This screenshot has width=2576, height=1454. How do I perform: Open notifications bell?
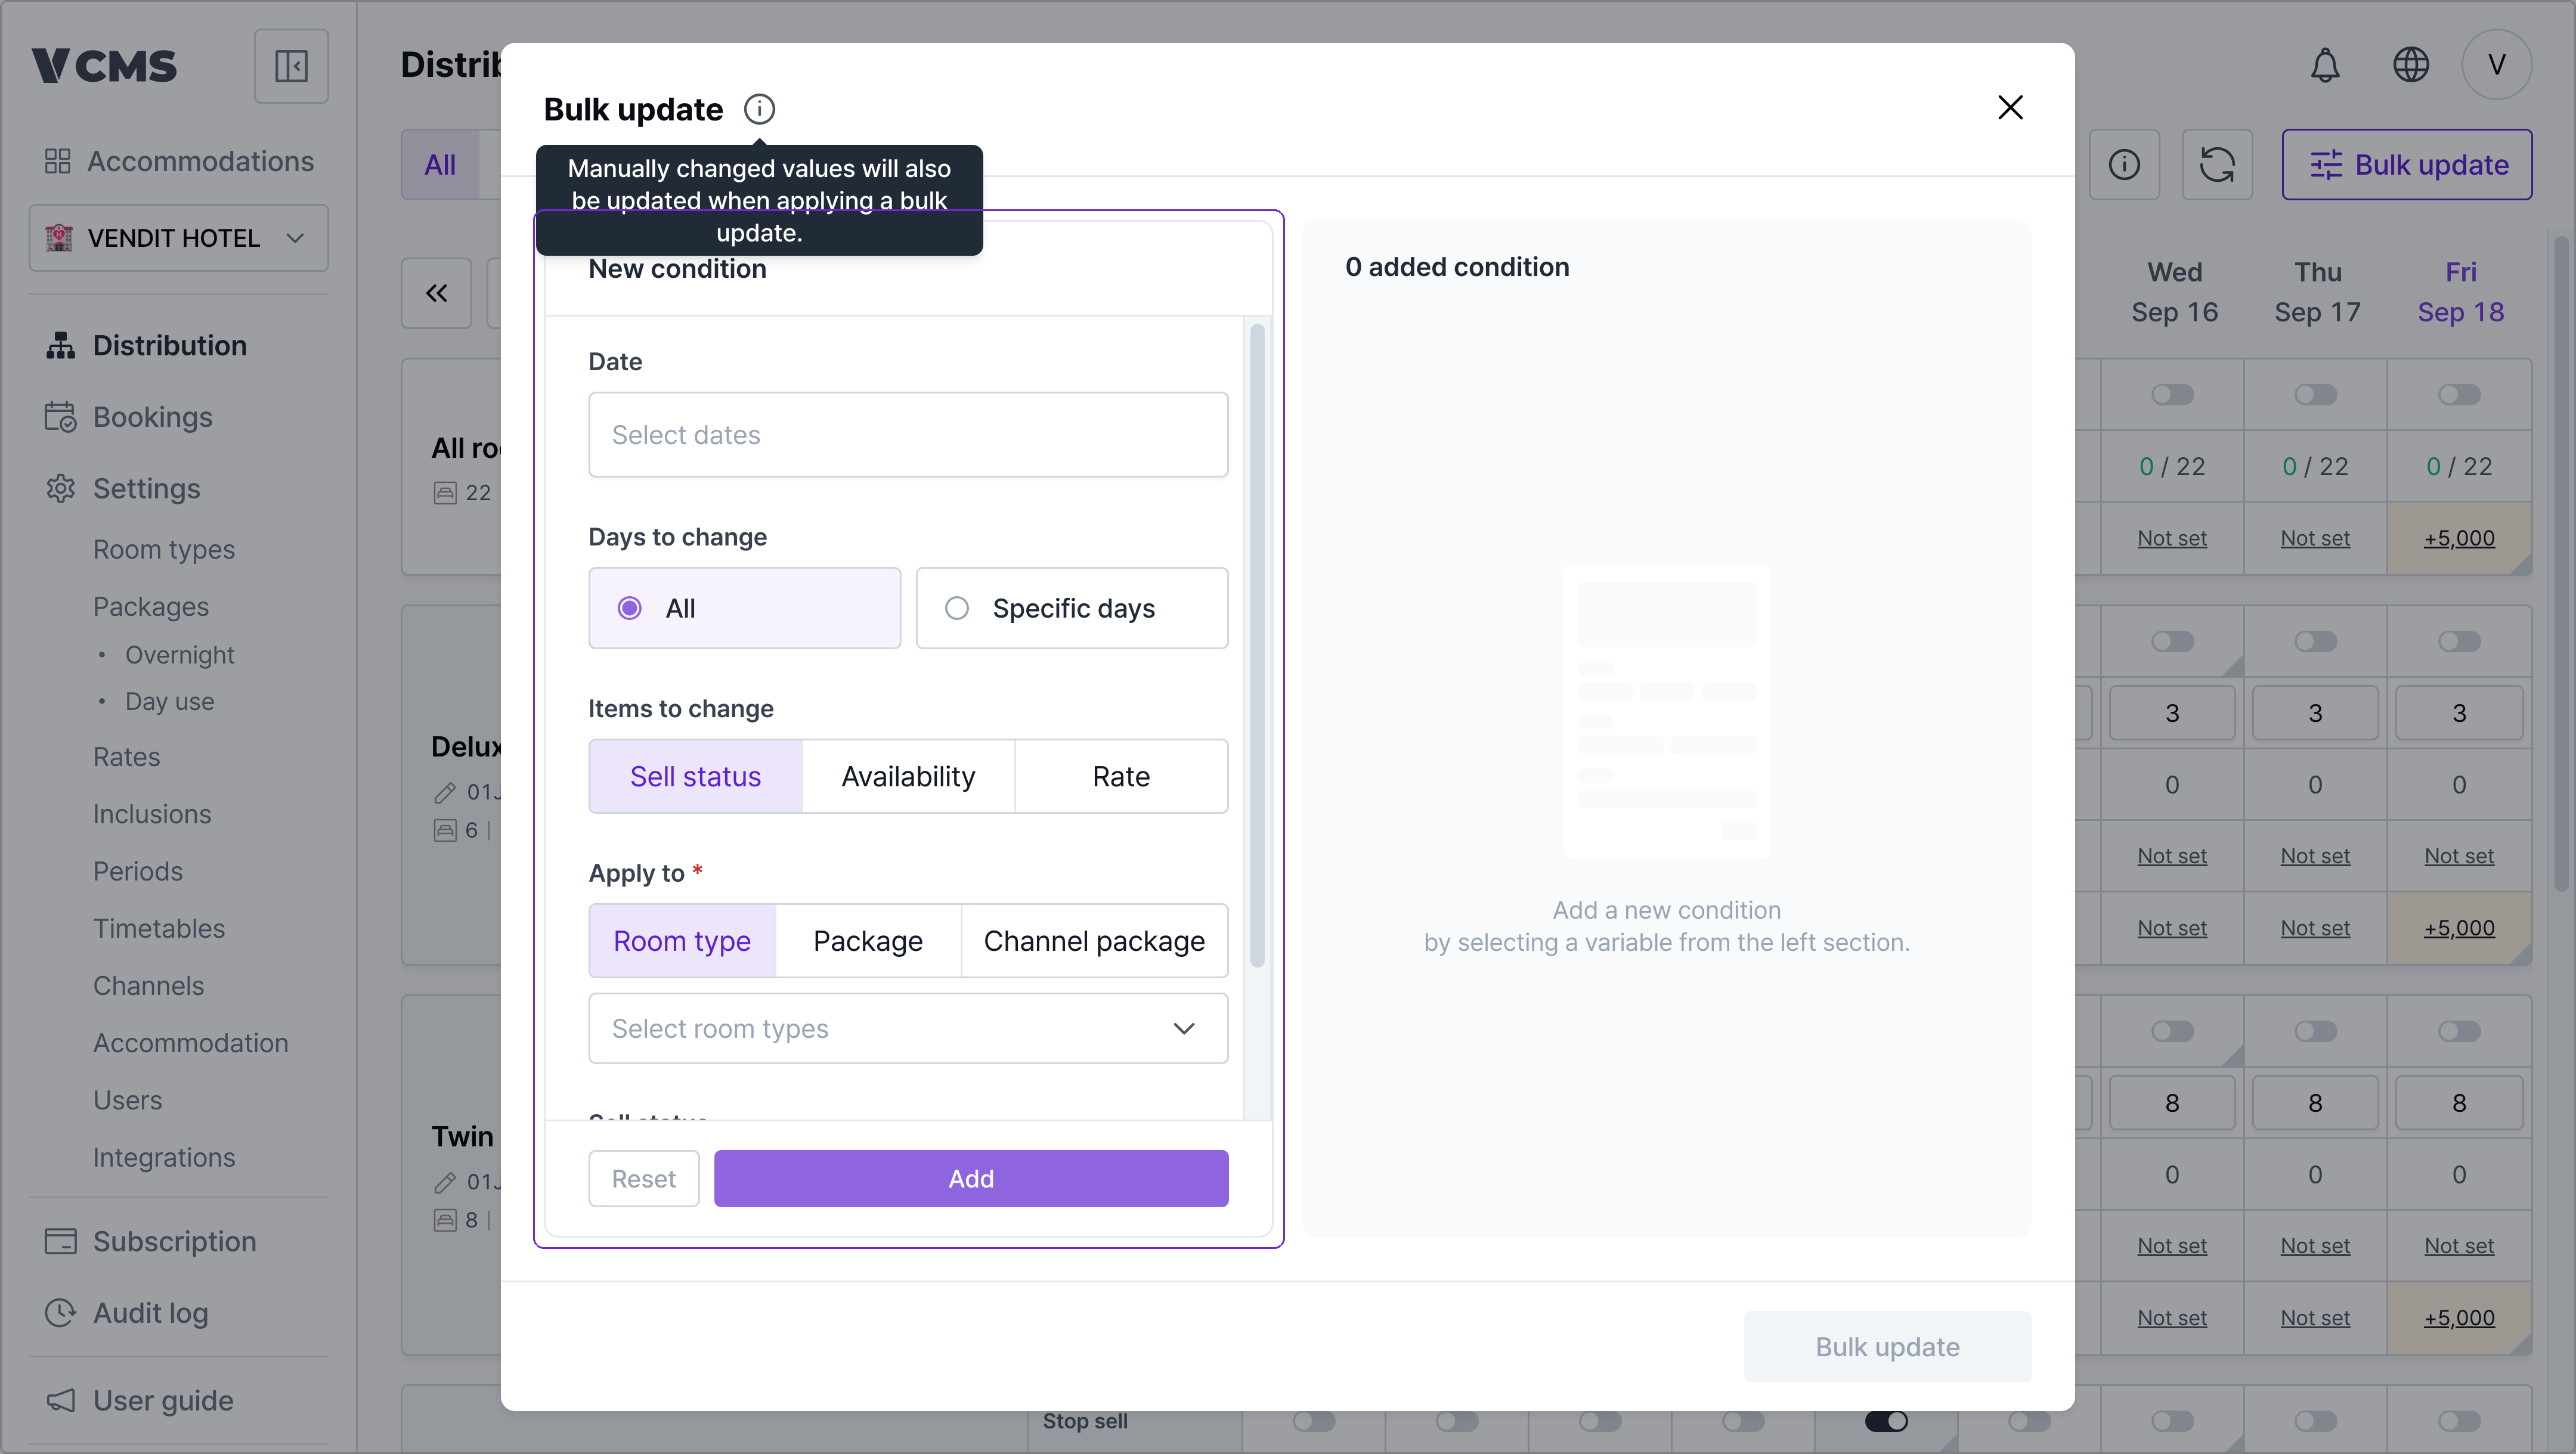2325,66
